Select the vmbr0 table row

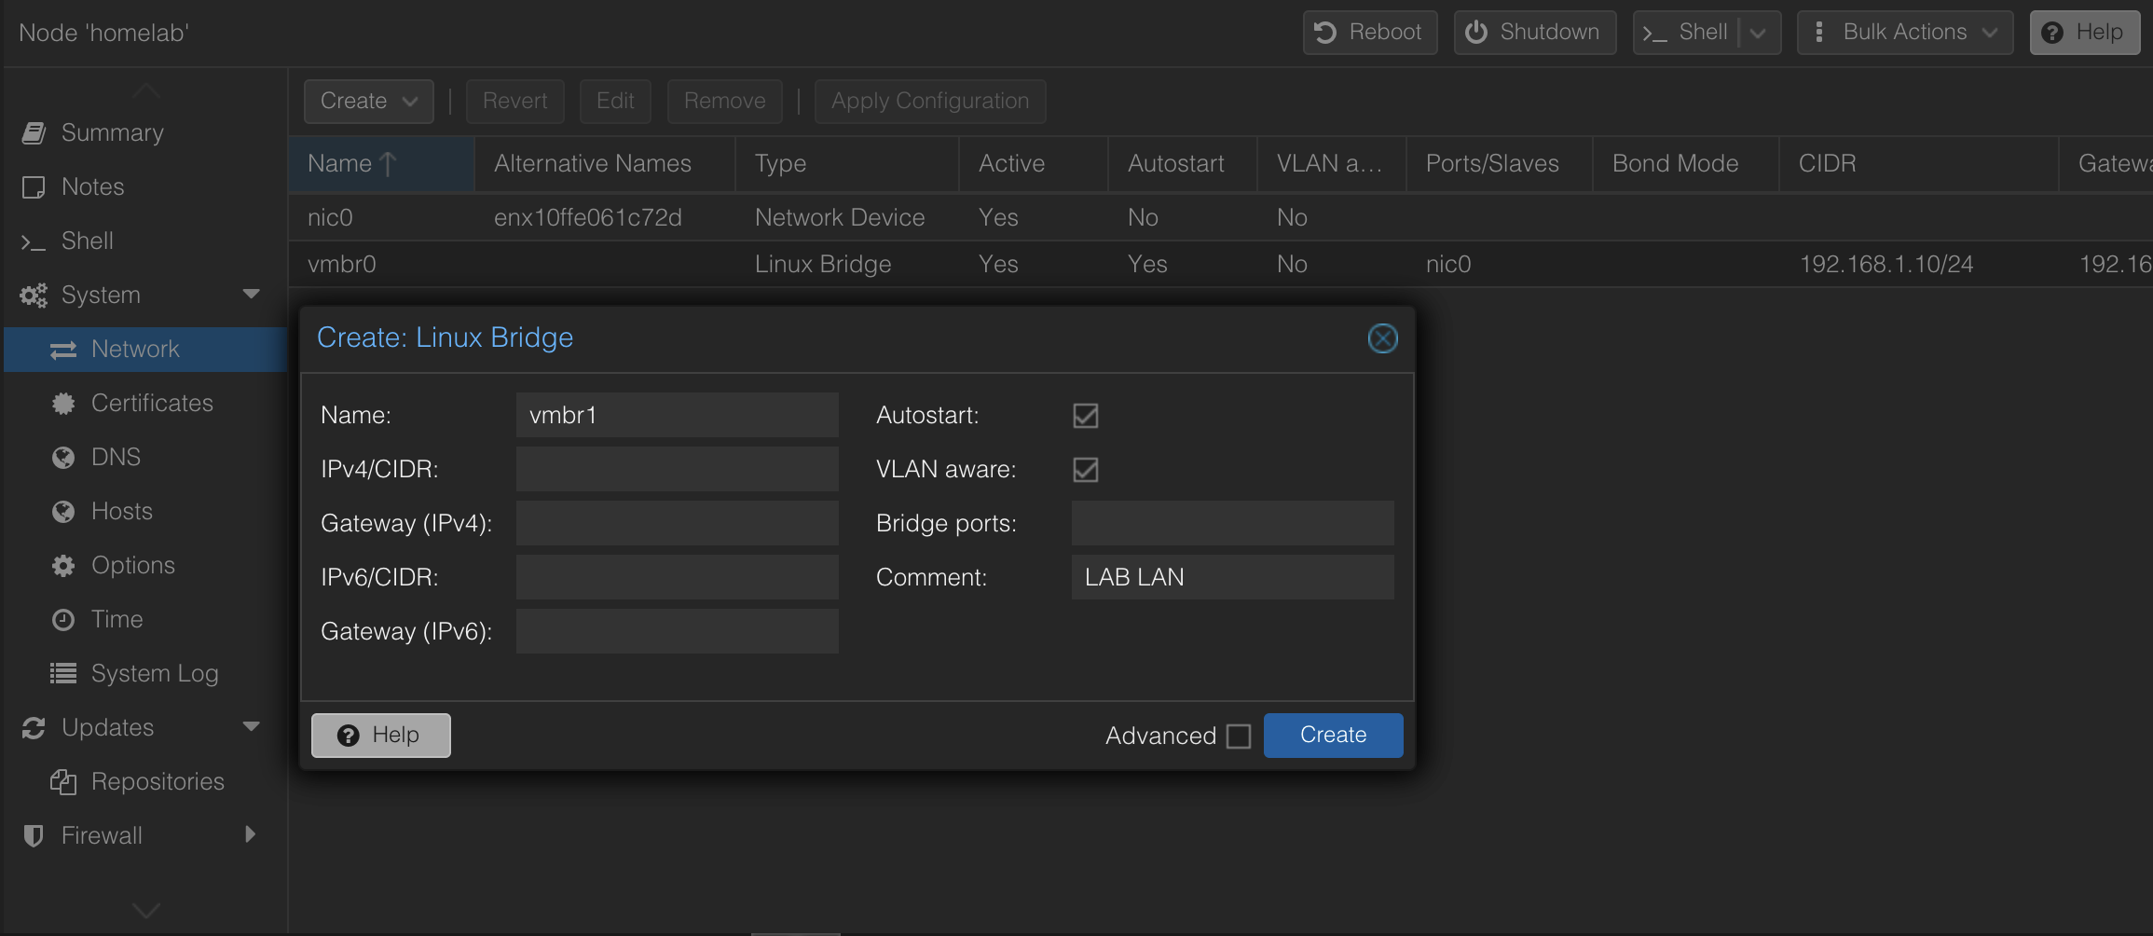tap(1220, 264)
